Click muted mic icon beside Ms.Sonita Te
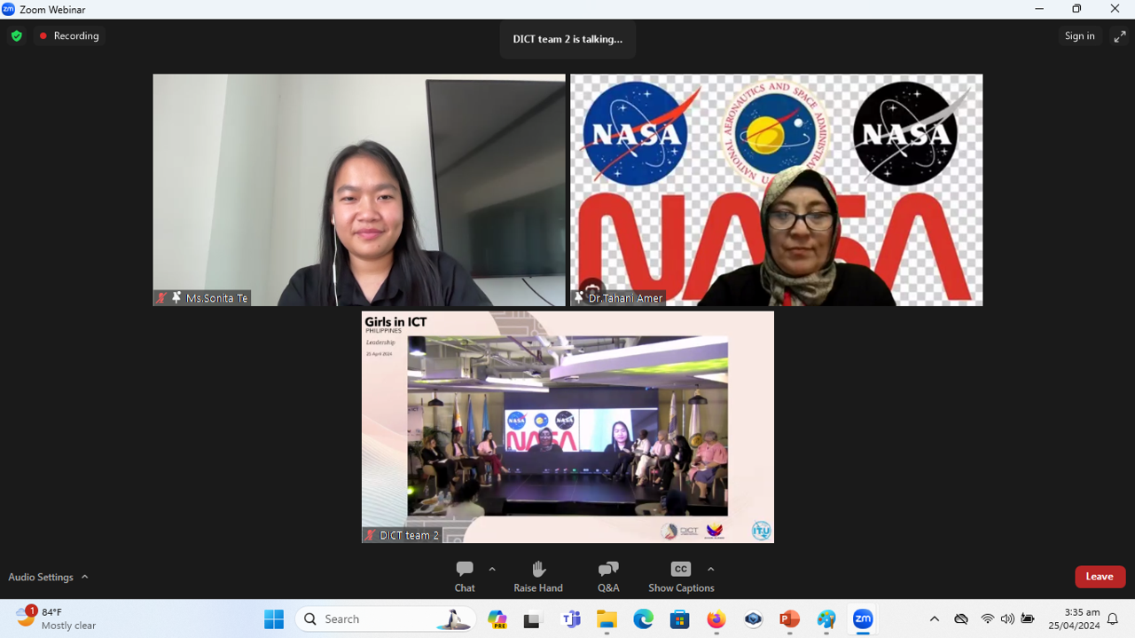 click(161, 298)
